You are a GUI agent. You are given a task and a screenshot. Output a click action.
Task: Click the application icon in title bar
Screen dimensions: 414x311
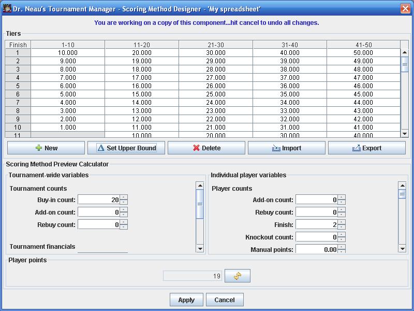[x=7, y=8]
